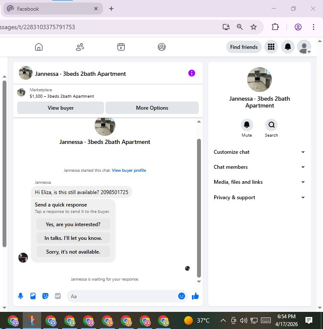
Task: Expand the Customize chat section
Action: pos(259,152)
